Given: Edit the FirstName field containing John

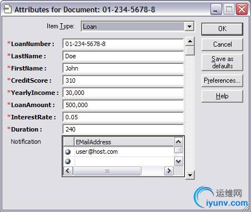Looking at the screenshot, I should pyautogui.click(x=123, y=68).
